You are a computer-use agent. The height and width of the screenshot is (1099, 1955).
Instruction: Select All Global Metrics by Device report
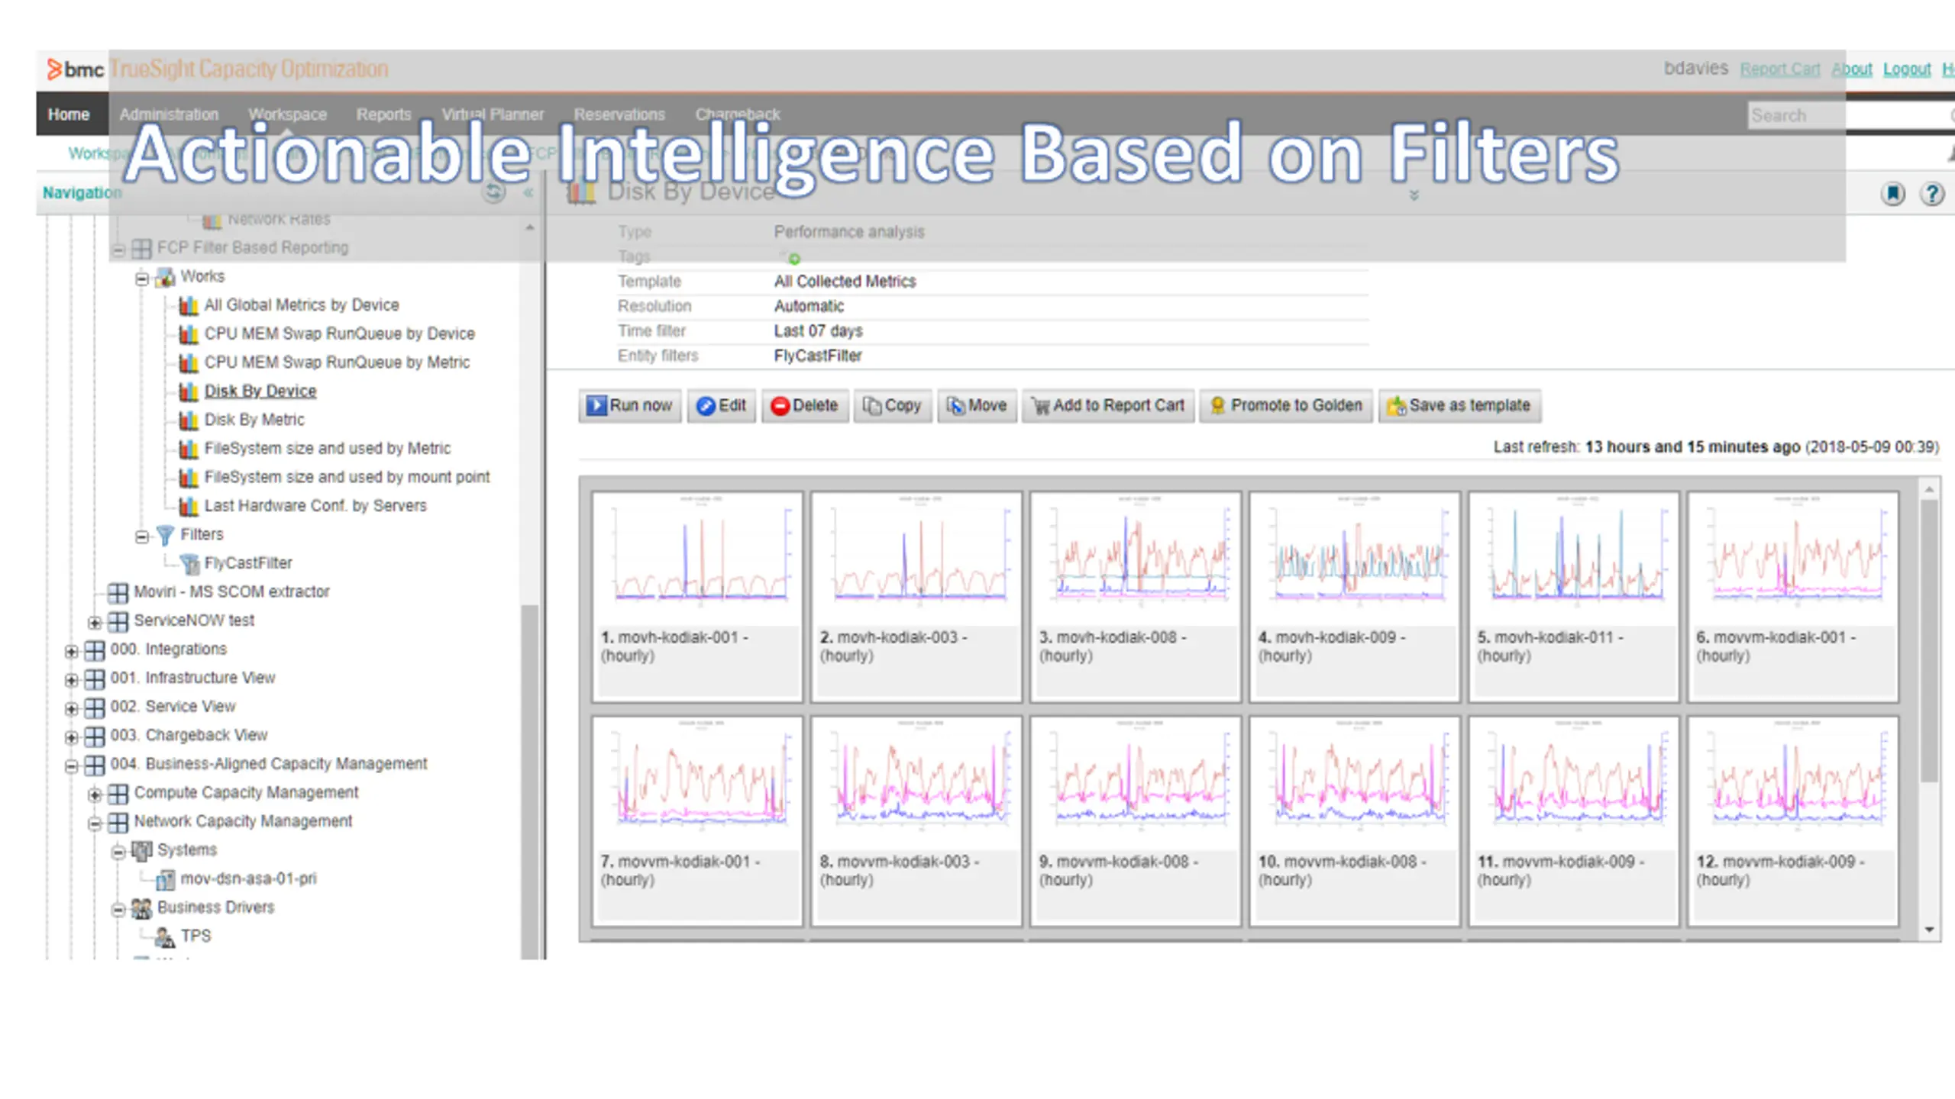[301, 305]
